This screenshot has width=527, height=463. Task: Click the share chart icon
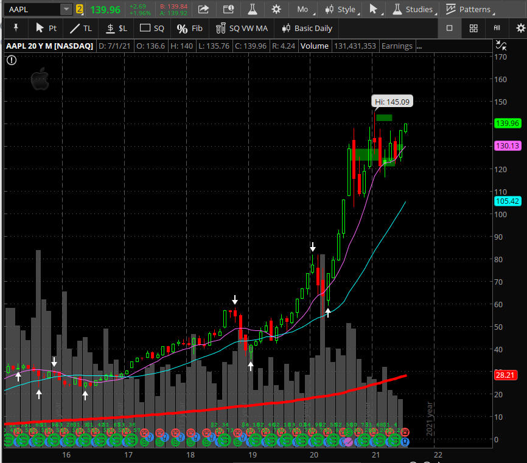[x=204, y=9]
